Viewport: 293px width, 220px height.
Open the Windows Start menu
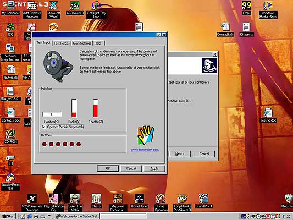(x=8, y=216)
